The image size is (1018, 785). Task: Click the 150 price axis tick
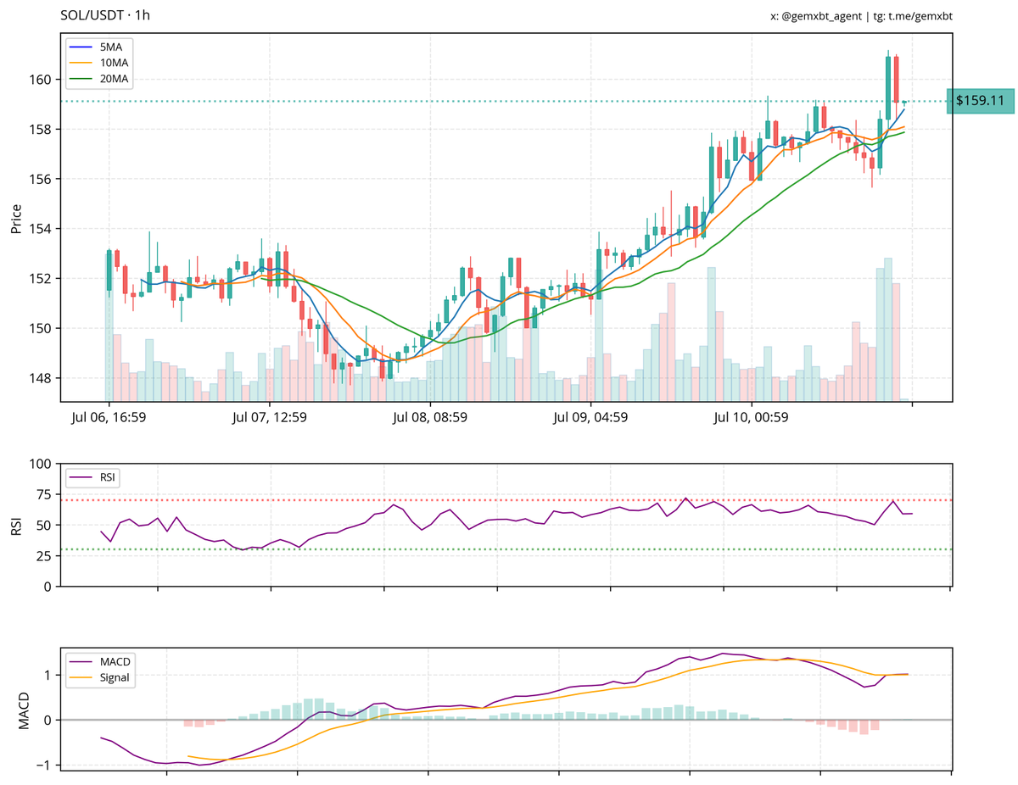coord(41,328)
